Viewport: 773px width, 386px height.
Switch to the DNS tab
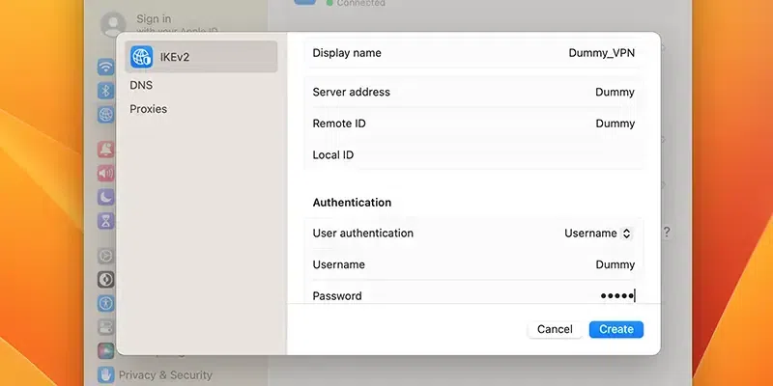tap(141, 85)
